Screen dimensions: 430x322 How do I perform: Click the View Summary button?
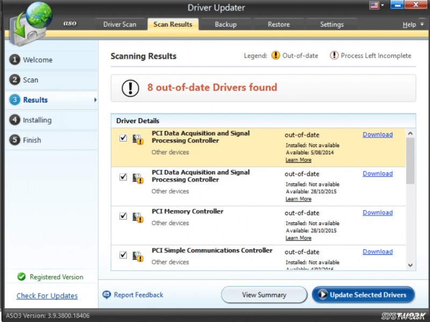(264, 295)
